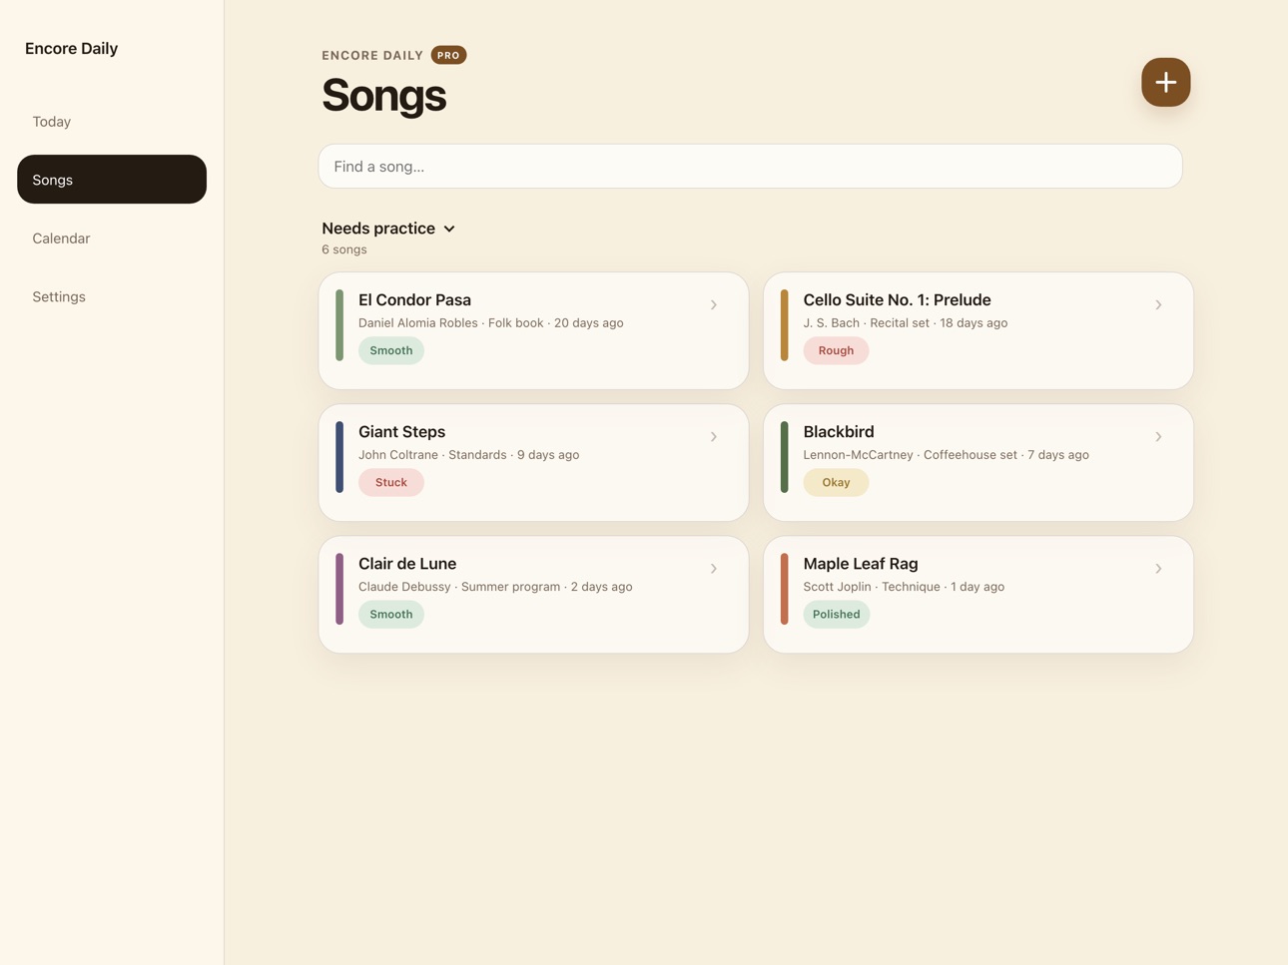
Task: Click the Stuck tag on Giant Steps
Action: coord(391,482)
